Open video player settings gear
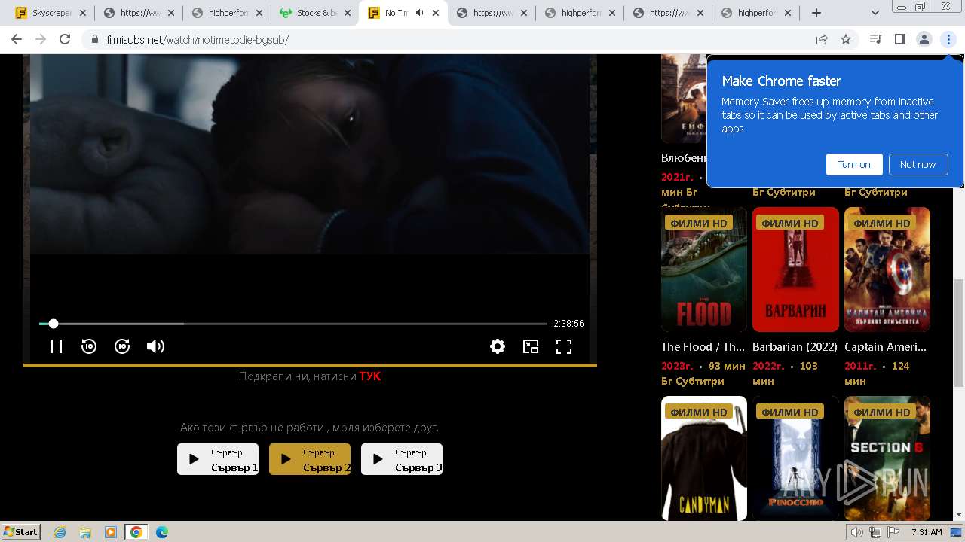Viewport: 965px width, 542px height. (498, 346)
